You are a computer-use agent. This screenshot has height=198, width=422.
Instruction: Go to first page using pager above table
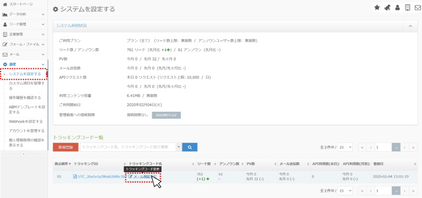tap(362, 147)
